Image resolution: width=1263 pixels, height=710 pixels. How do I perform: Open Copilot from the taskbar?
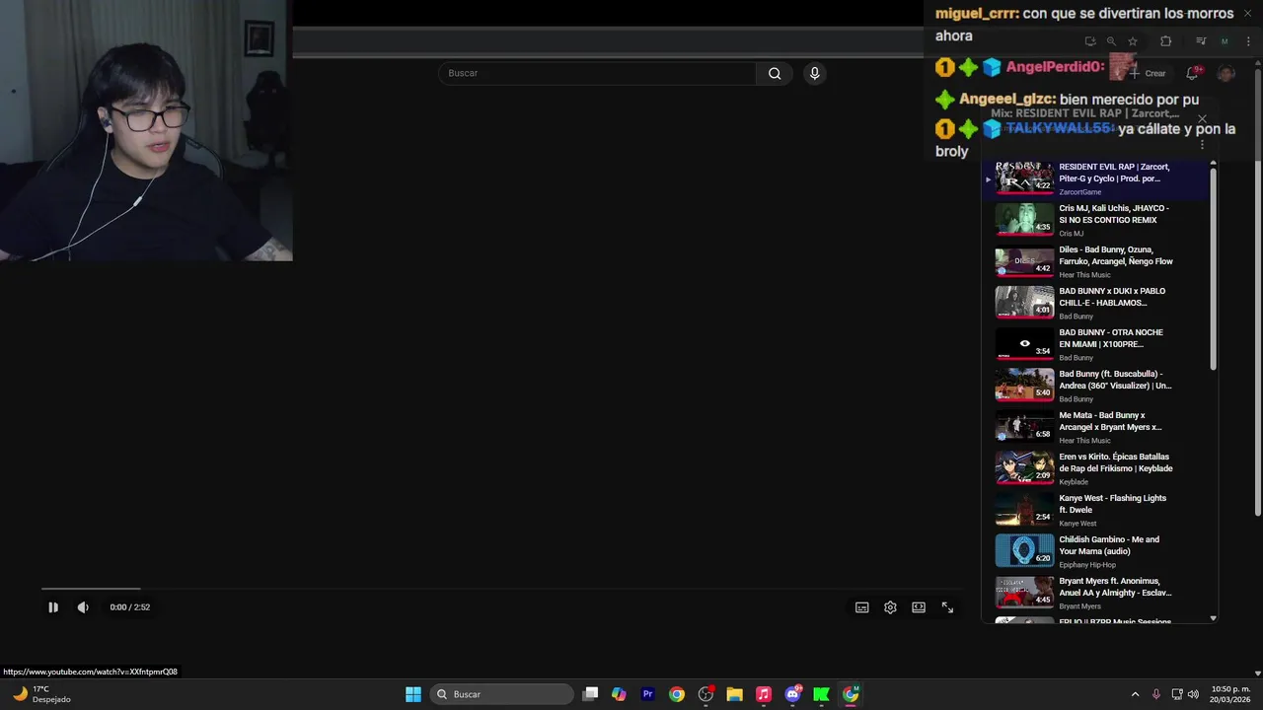[x=619, y=694]
